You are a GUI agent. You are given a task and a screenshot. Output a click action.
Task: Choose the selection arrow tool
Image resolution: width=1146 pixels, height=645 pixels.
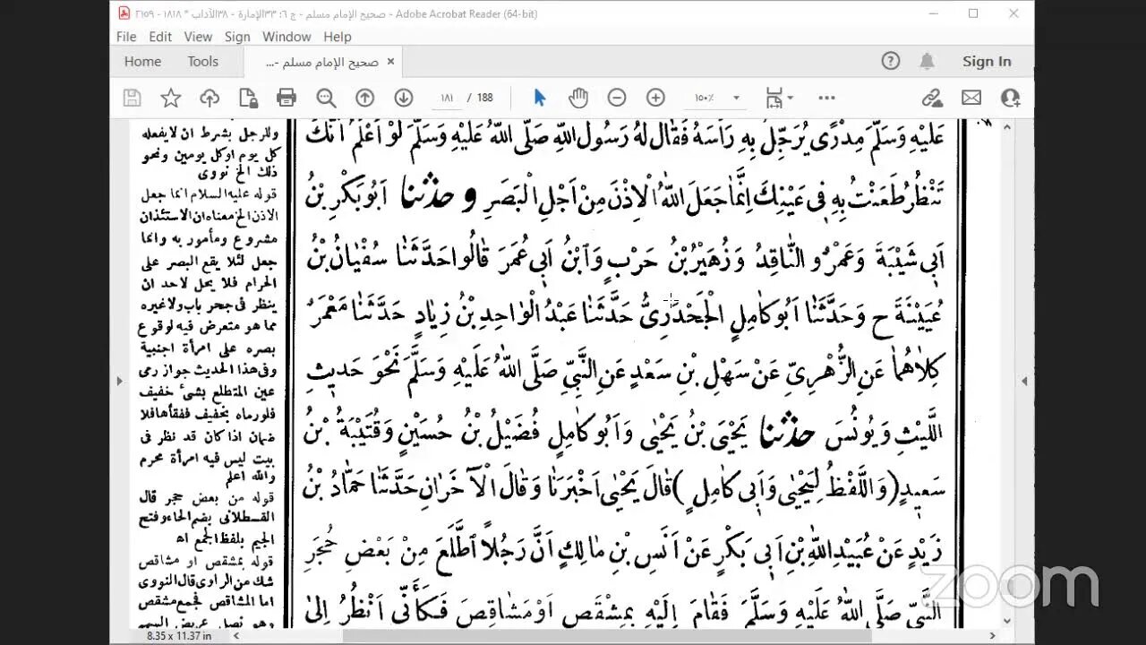[539, 98]
